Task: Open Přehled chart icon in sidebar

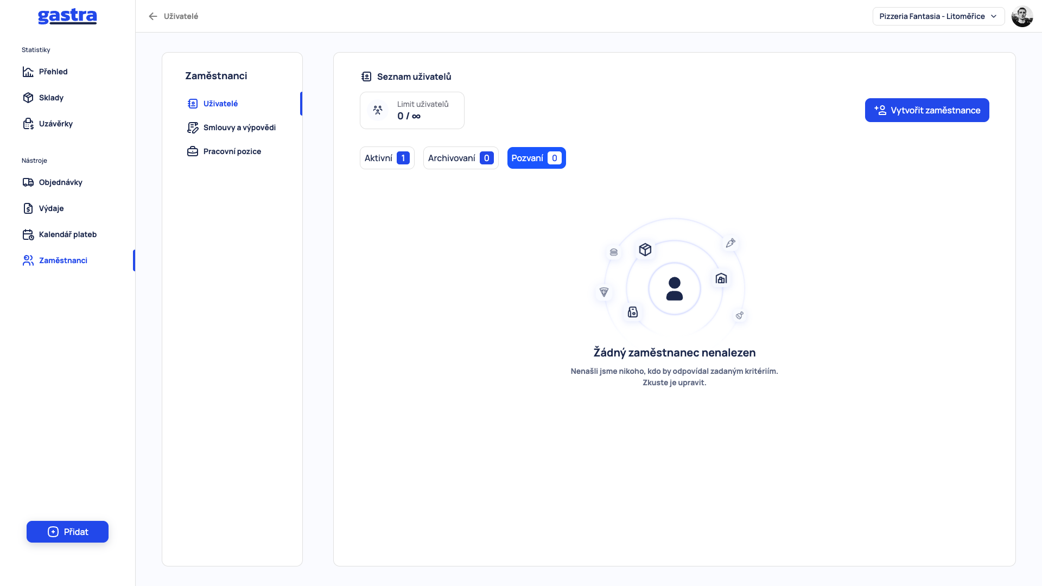Action: tap(28, 72)
